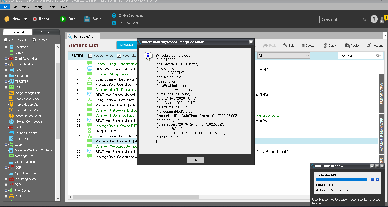Select the Open Program/File command
This screenshot has width=388, height=207.
click(x=27, y=173)
